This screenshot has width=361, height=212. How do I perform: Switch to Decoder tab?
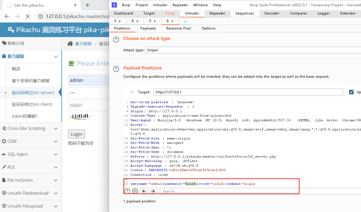pyautogui.click(x=272, y=13)
